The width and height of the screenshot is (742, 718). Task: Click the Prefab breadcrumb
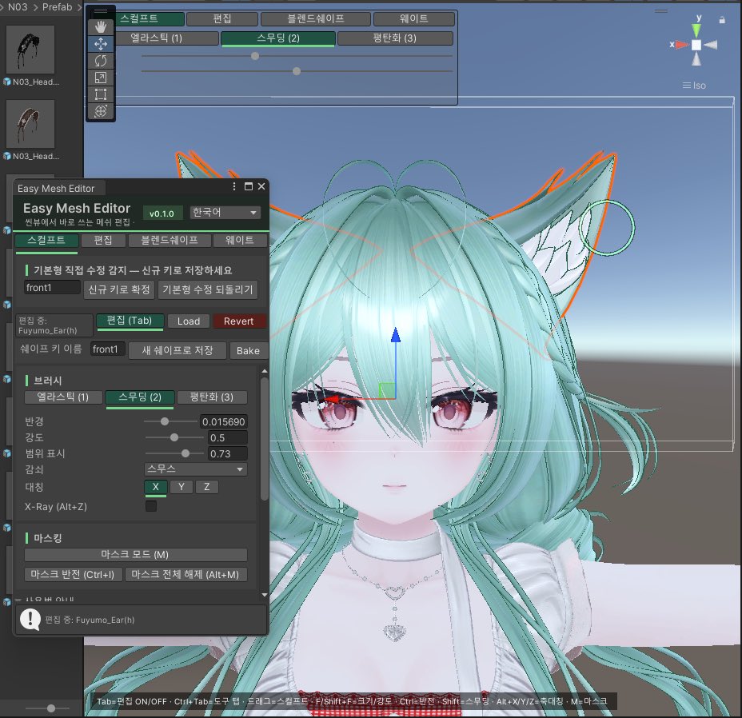click(58, 7)
